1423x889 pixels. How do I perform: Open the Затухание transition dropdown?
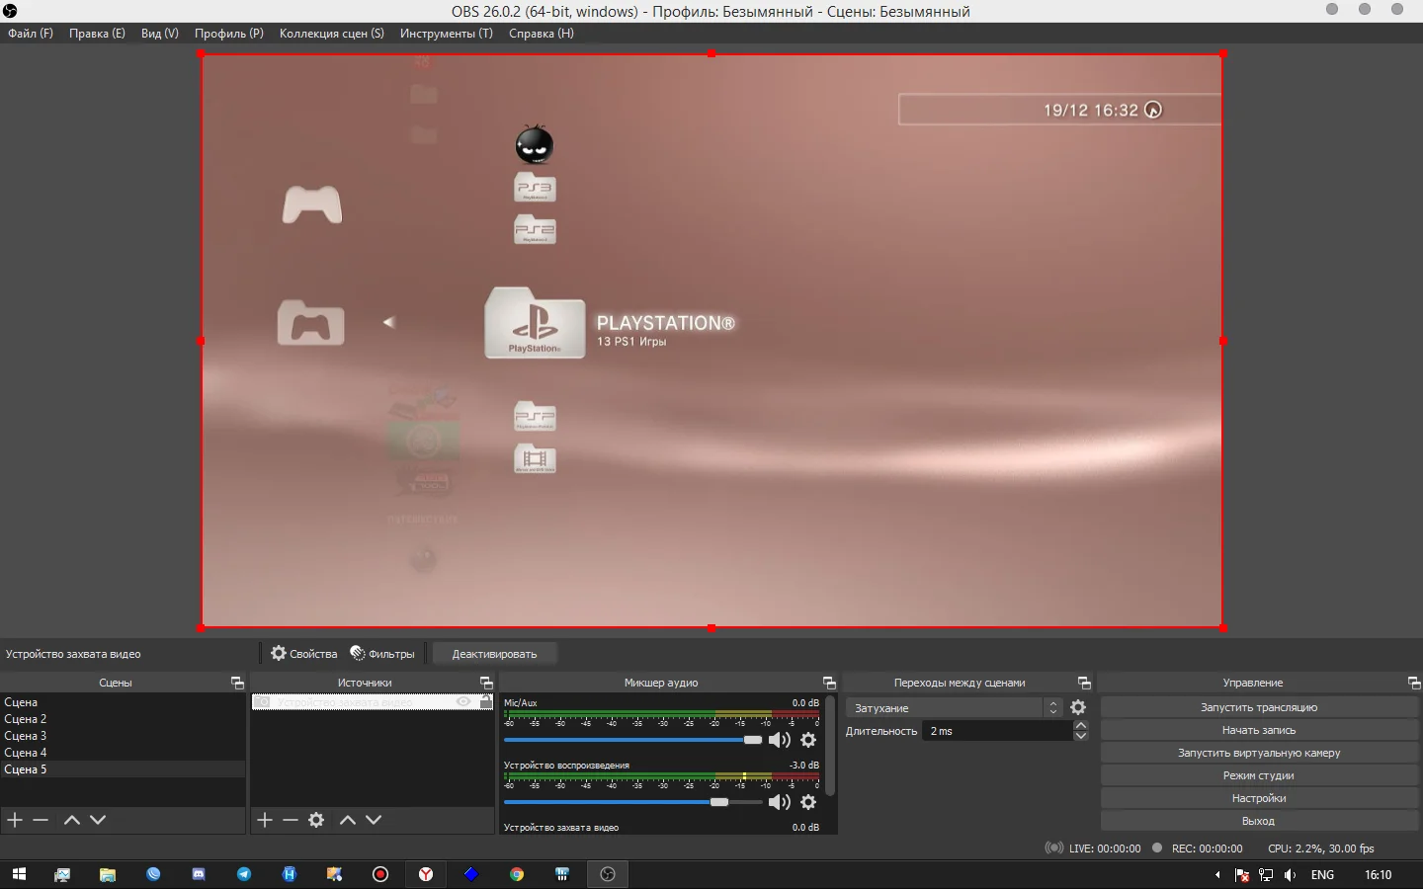tap(954, 707)
